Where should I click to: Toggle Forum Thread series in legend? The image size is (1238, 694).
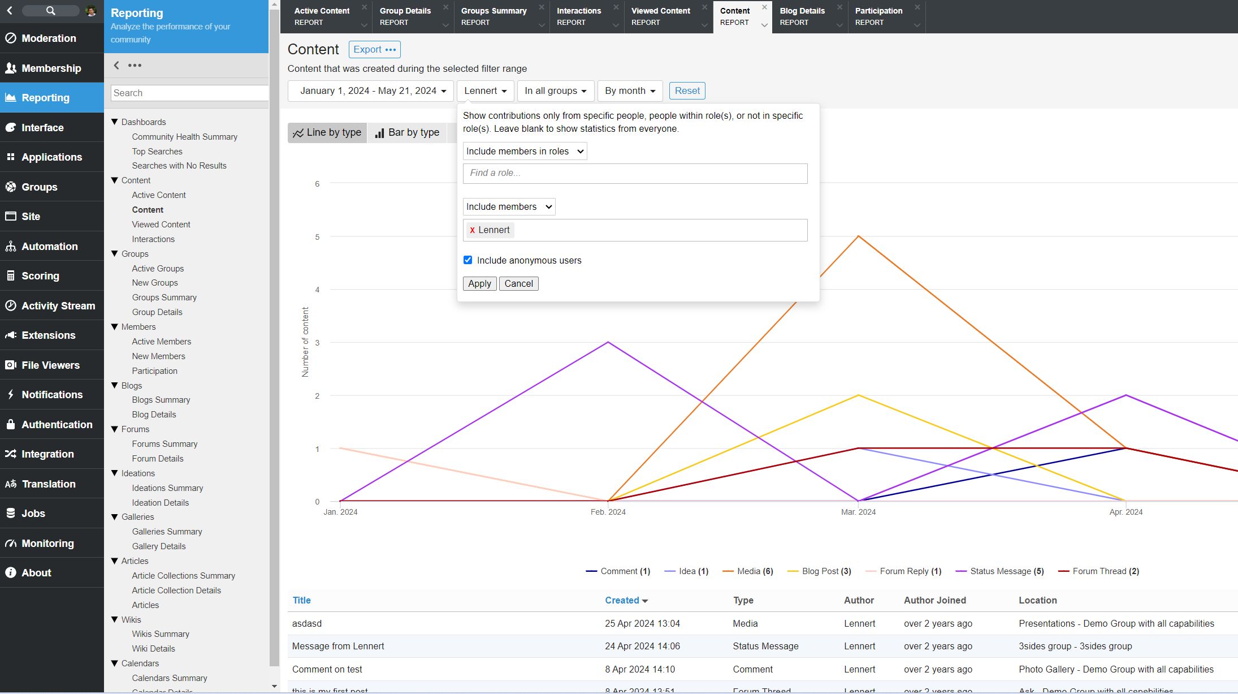coord(1098,571)
